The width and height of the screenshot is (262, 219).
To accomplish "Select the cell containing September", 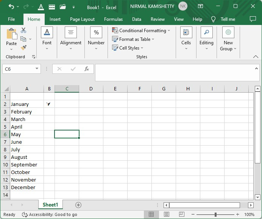I will coord(27,165).
